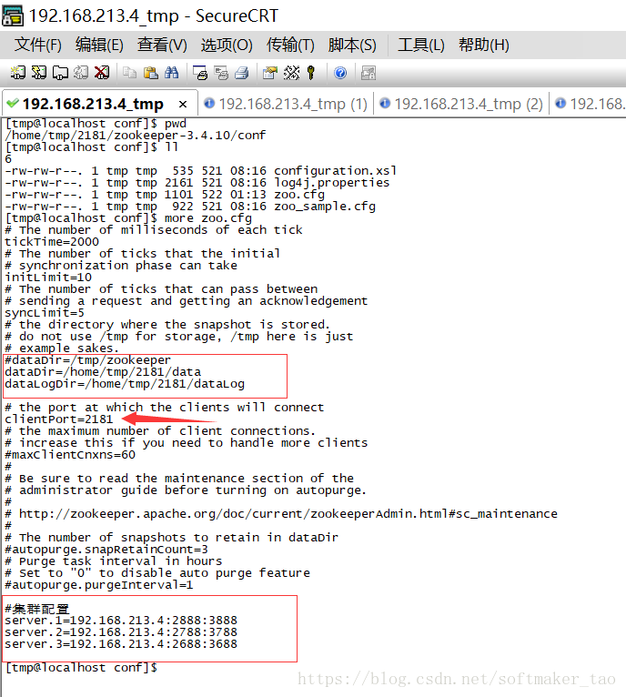Switch to tab 192.168.213.4_tmp (2)
626x697 pixels.
[x=461, y=104]
